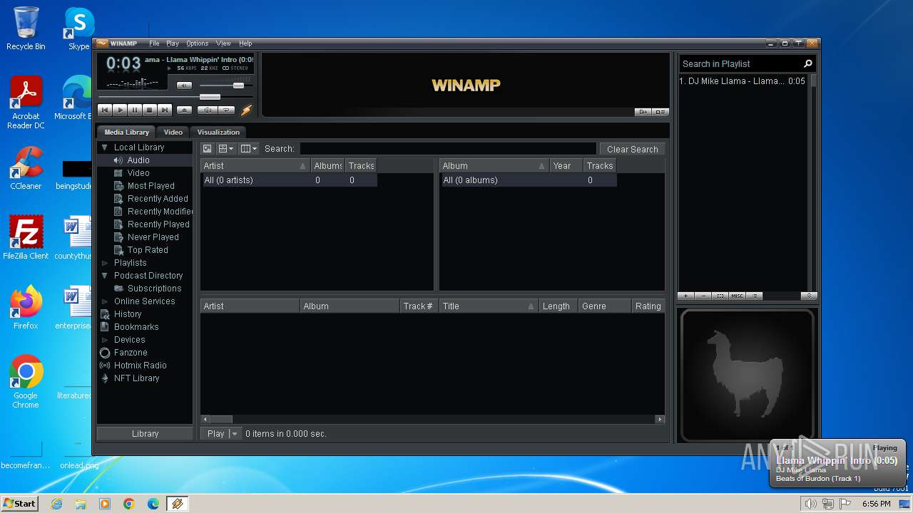Expand the Online Services node

coord(104,301)
